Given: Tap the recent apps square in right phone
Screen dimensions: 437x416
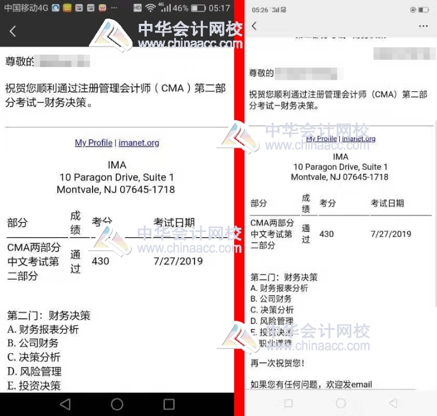Looking at the screenshot, I should 288,403.
